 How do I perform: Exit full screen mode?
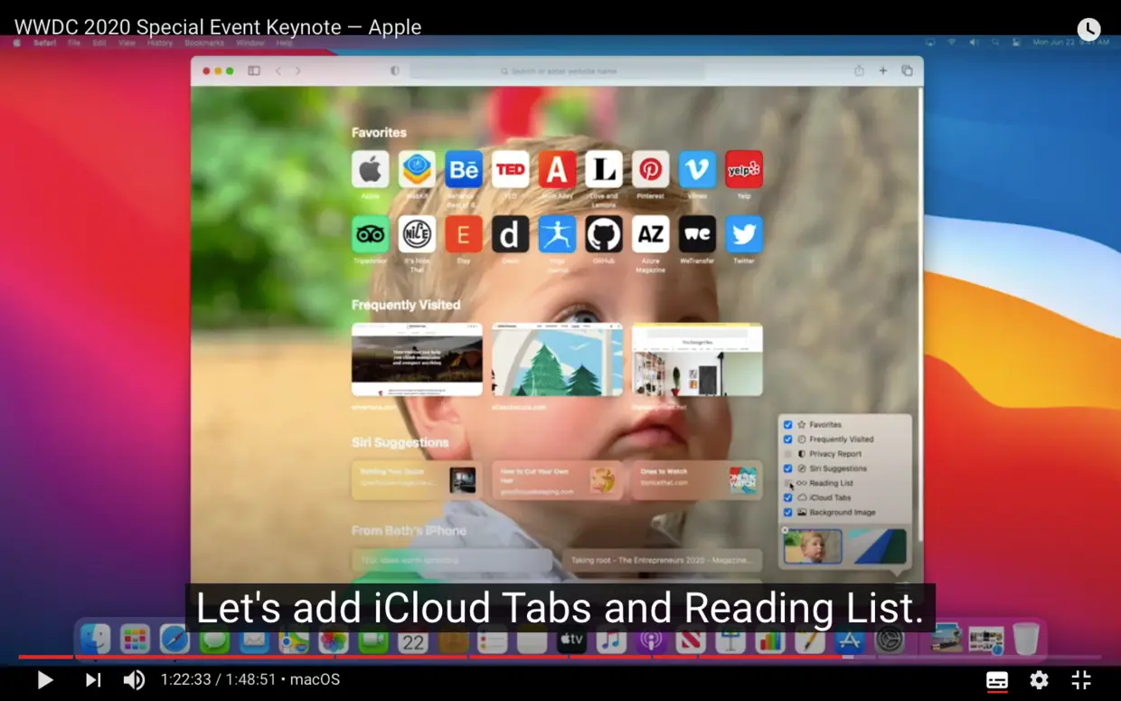tap(1081, 680)
